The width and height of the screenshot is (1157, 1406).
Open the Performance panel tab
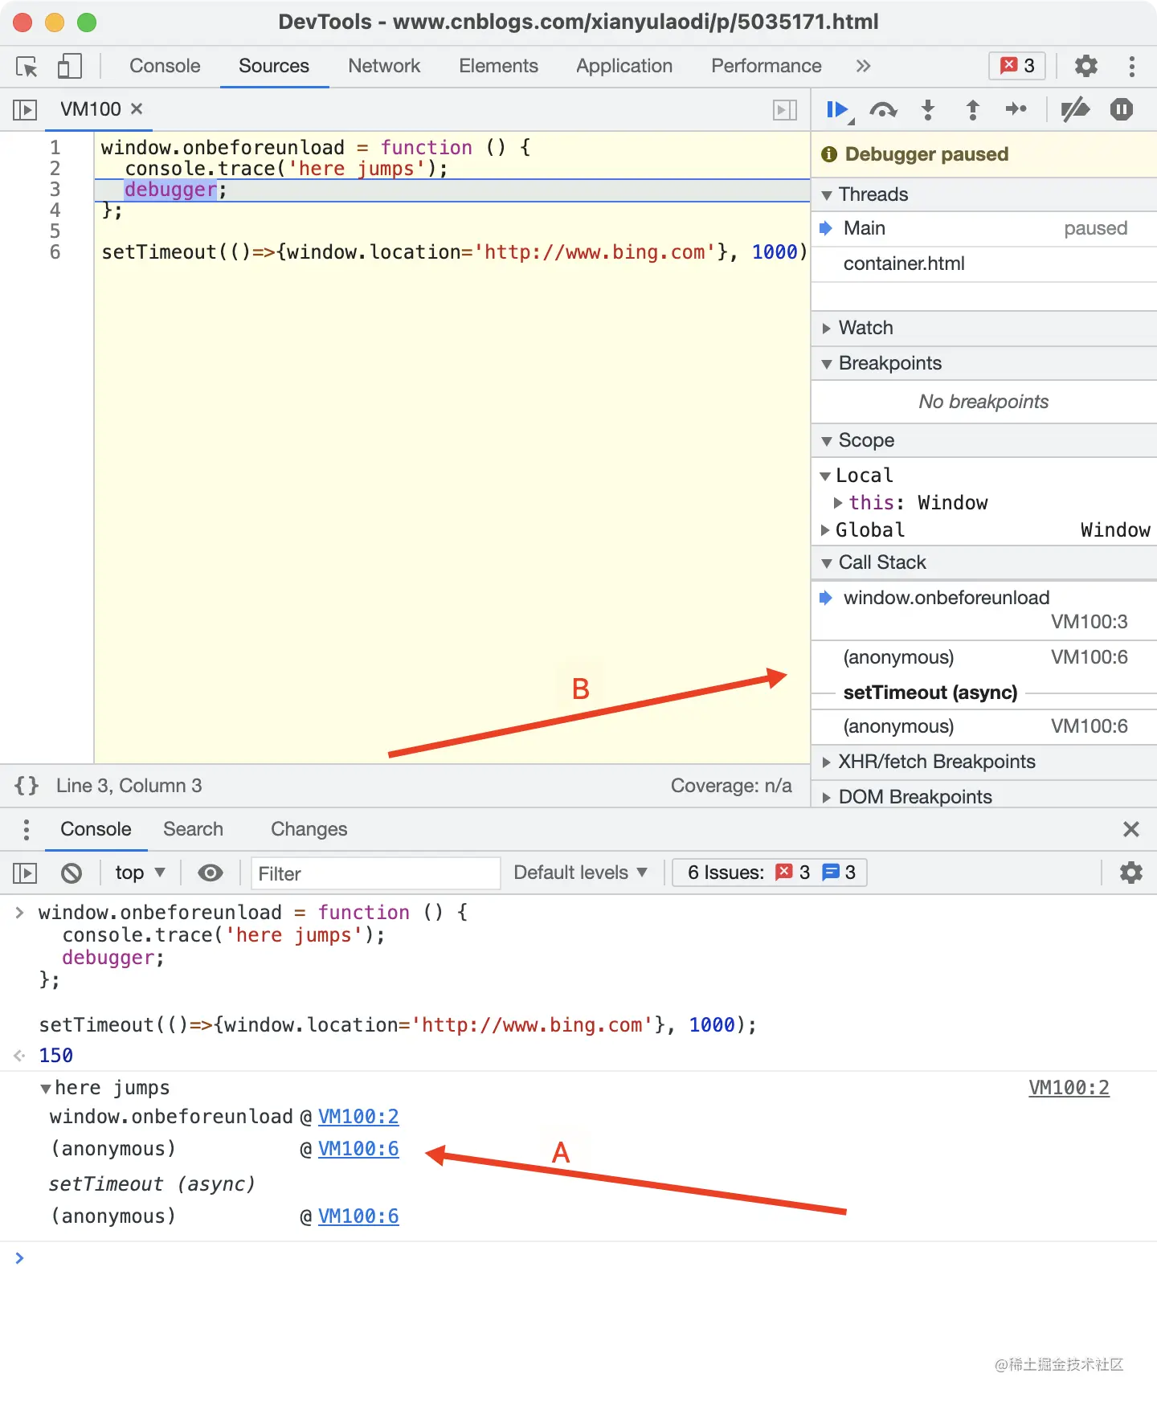(767, 66)
